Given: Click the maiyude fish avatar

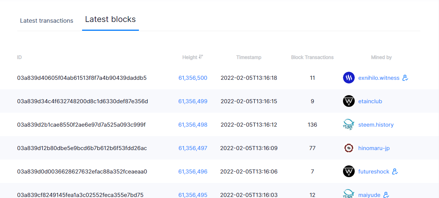Looking at the screenshot, I should click(x=348, y=194).
